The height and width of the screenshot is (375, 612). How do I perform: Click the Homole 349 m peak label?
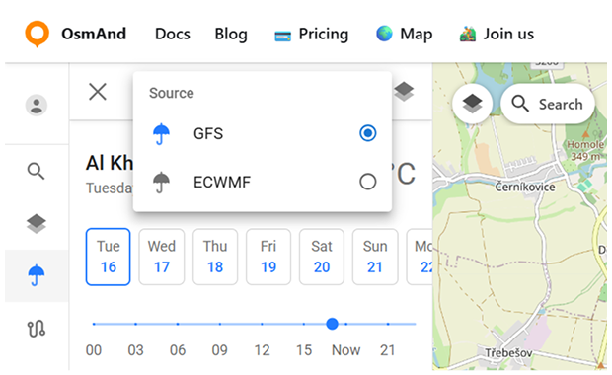pos(585,150)
